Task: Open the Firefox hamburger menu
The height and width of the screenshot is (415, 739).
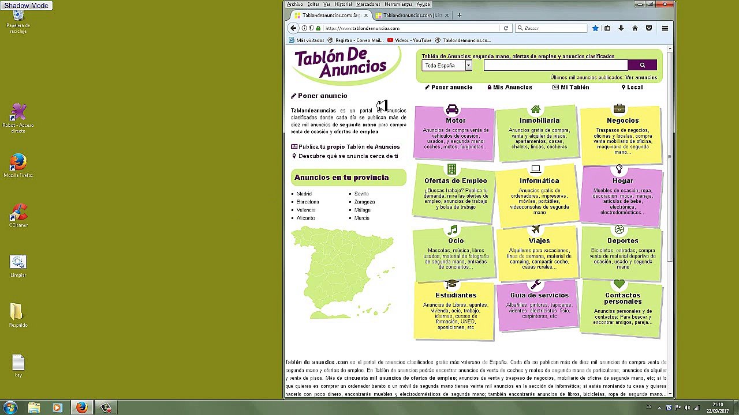Action: (665, 28)
